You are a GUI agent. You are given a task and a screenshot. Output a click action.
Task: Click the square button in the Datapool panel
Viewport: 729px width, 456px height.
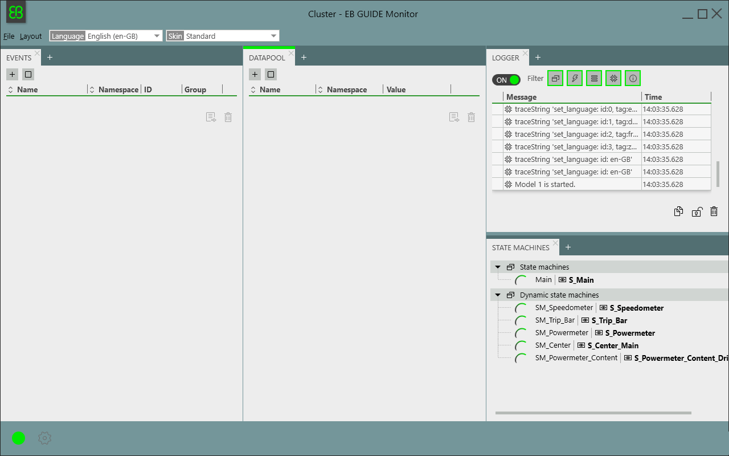[x=271, y=74]
